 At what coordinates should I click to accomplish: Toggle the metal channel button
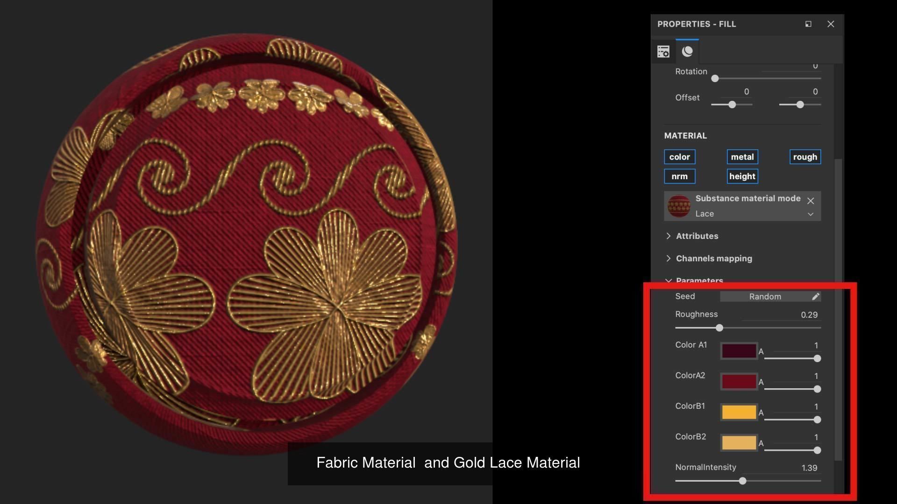pos(742,157)
